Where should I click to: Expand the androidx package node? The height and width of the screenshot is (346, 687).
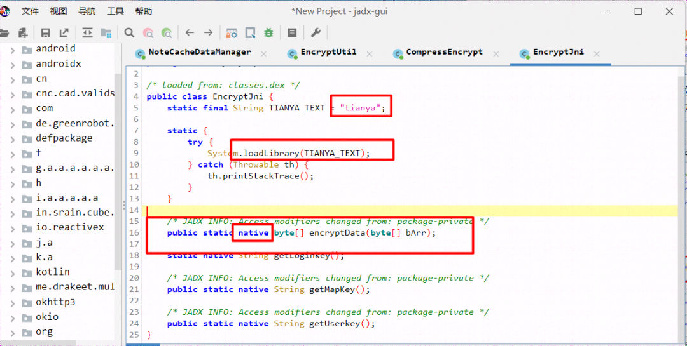pos(12,64)
